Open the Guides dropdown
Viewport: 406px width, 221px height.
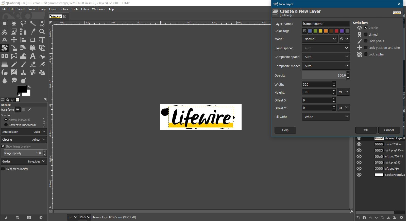coord(24,161)
